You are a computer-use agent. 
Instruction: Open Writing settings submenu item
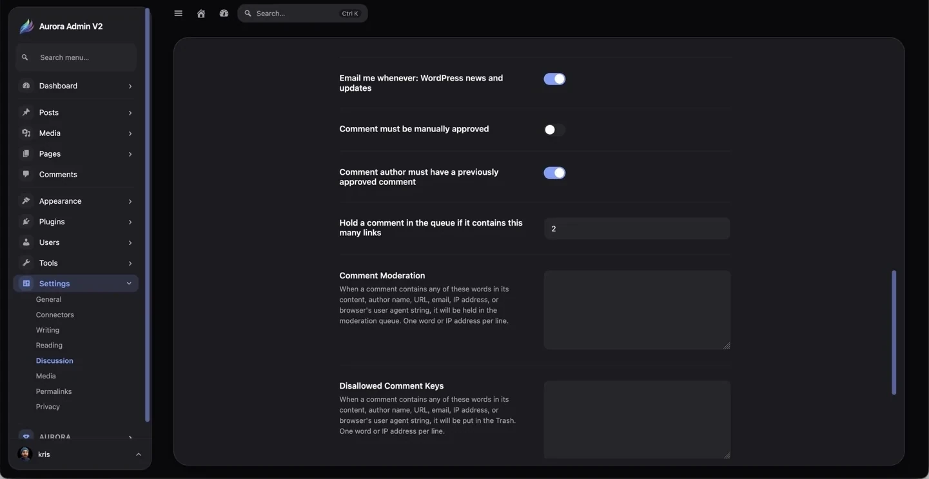(48, 330)
